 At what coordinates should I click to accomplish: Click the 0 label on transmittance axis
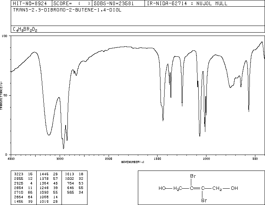6,155
